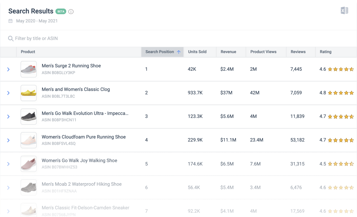Click the May 2020 - May 2021 date range

37,21
